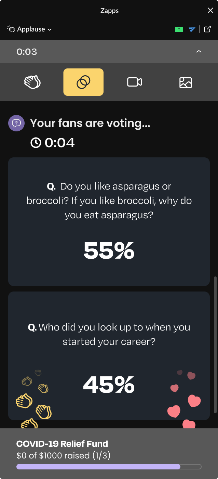Select the overlapping circles tab
The width and height of the screenshot is (218, 479).
(x=83, y=82)
